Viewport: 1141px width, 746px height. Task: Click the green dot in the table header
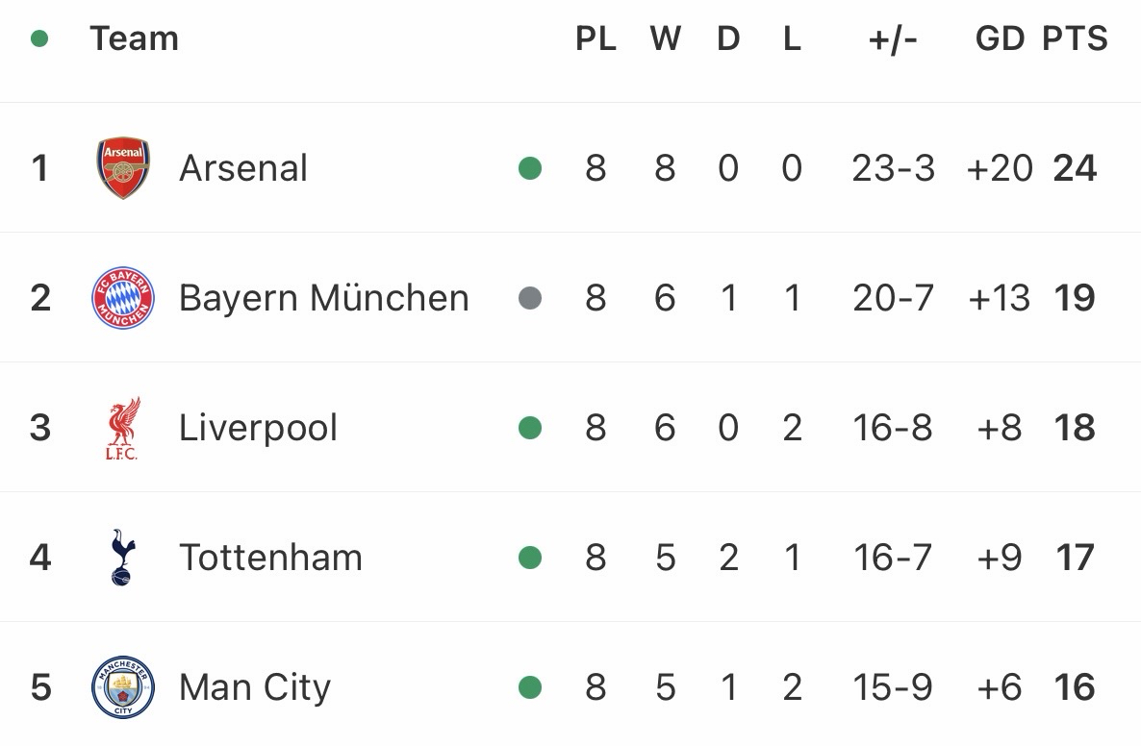coord(39,39)
